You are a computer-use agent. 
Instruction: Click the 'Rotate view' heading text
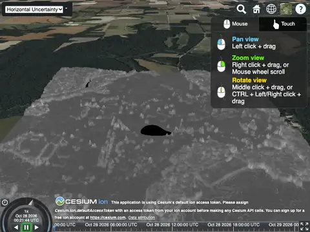point(249,81)
